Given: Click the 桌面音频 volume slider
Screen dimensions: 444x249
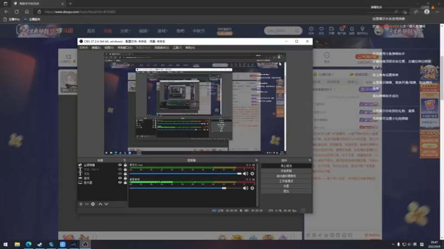Looking at the screenshot, I should pyautogui.click(x=185, y=188).
